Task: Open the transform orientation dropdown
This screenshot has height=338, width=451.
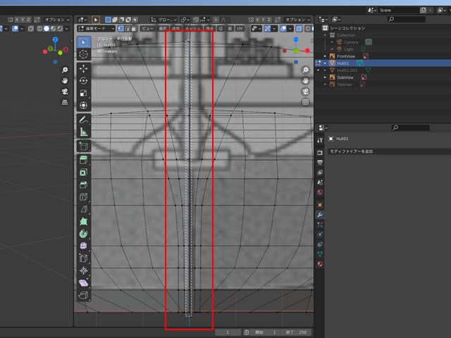Action: point(163,20)
